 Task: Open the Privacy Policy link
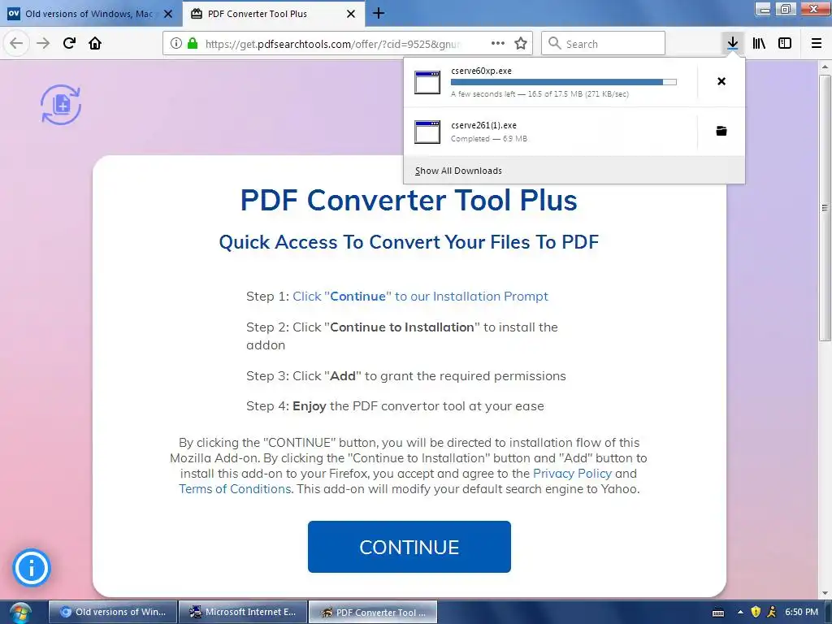point(572,474)
